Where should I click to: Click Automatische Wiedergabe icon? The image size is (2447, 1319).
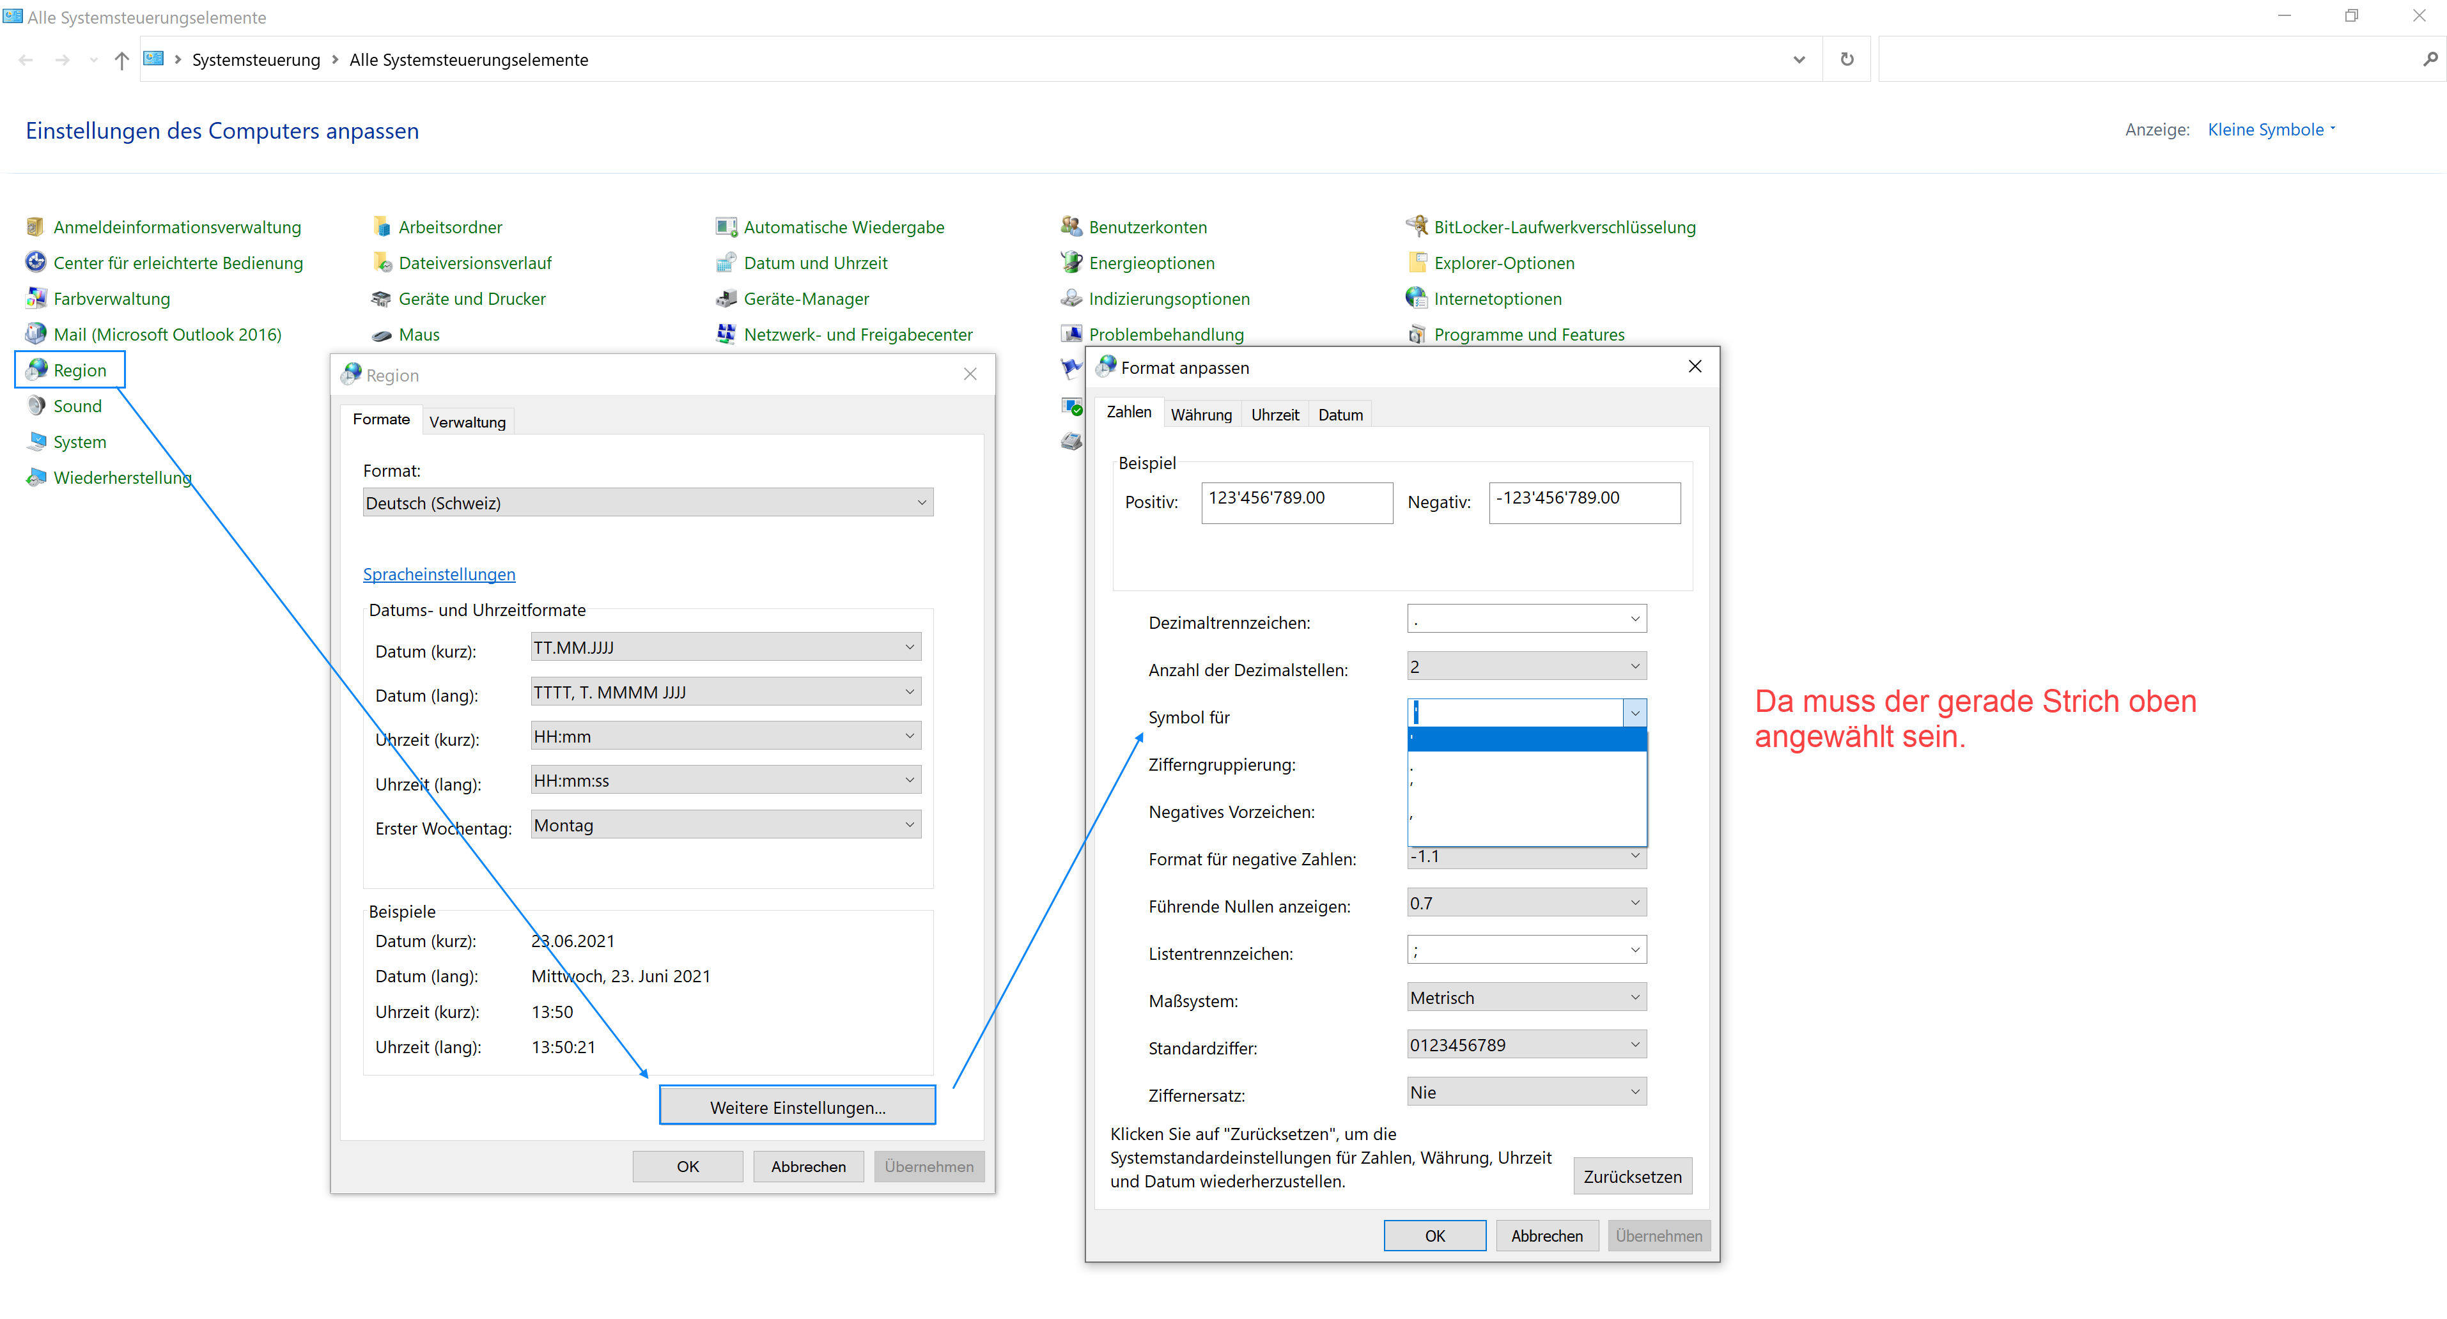pos(726,227)
